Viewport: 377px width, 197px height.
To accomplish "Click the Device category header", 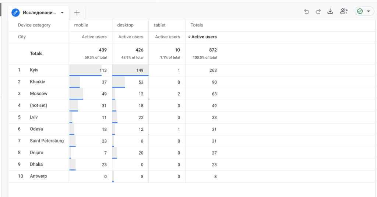I will (x=34, y=25).
